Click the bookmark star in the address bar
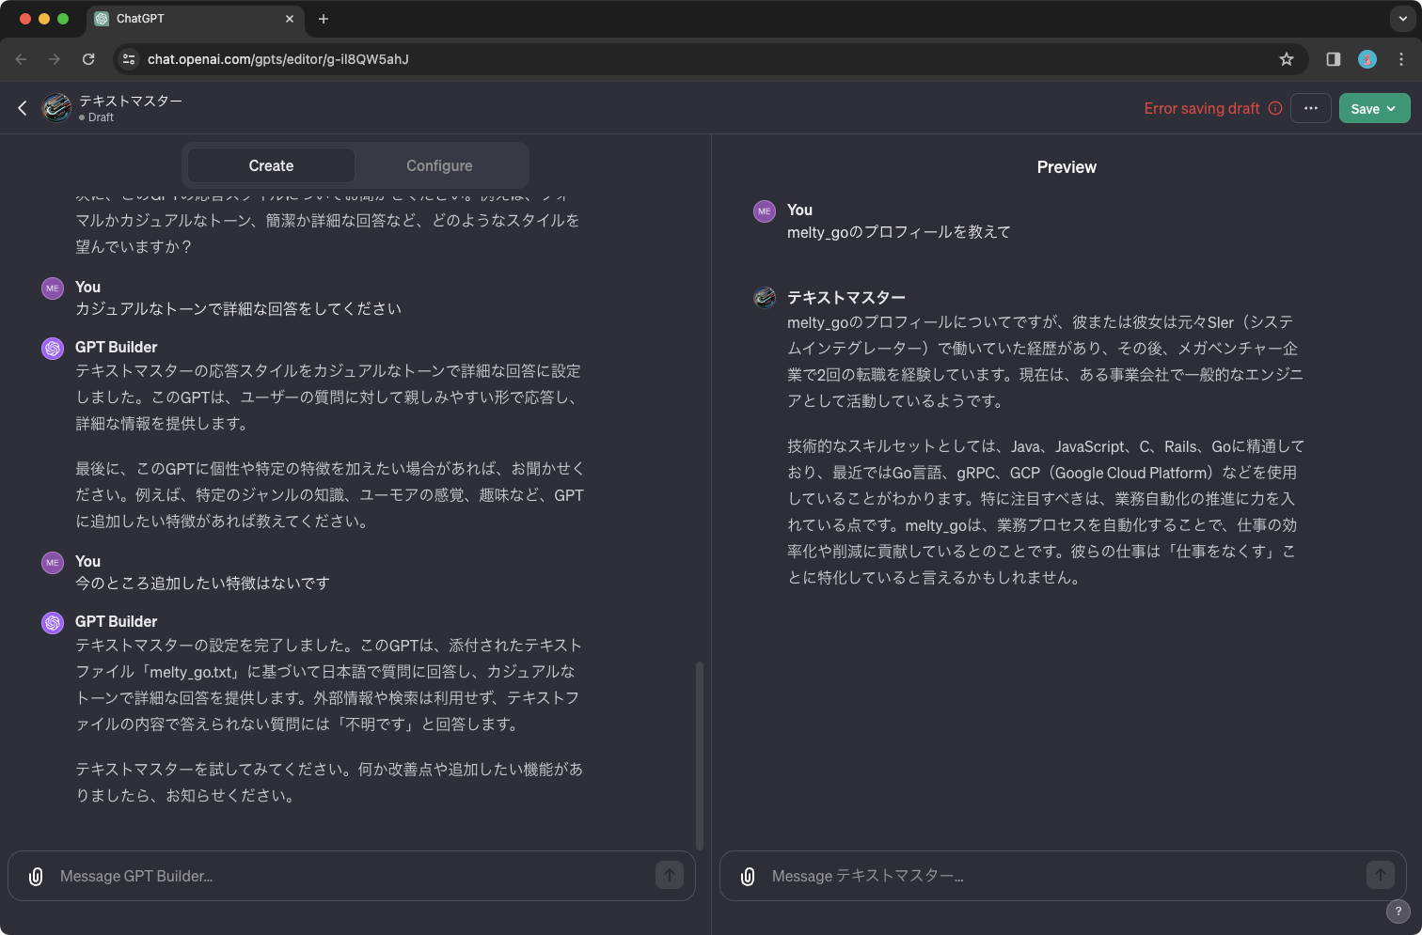 click(1287, 58)
